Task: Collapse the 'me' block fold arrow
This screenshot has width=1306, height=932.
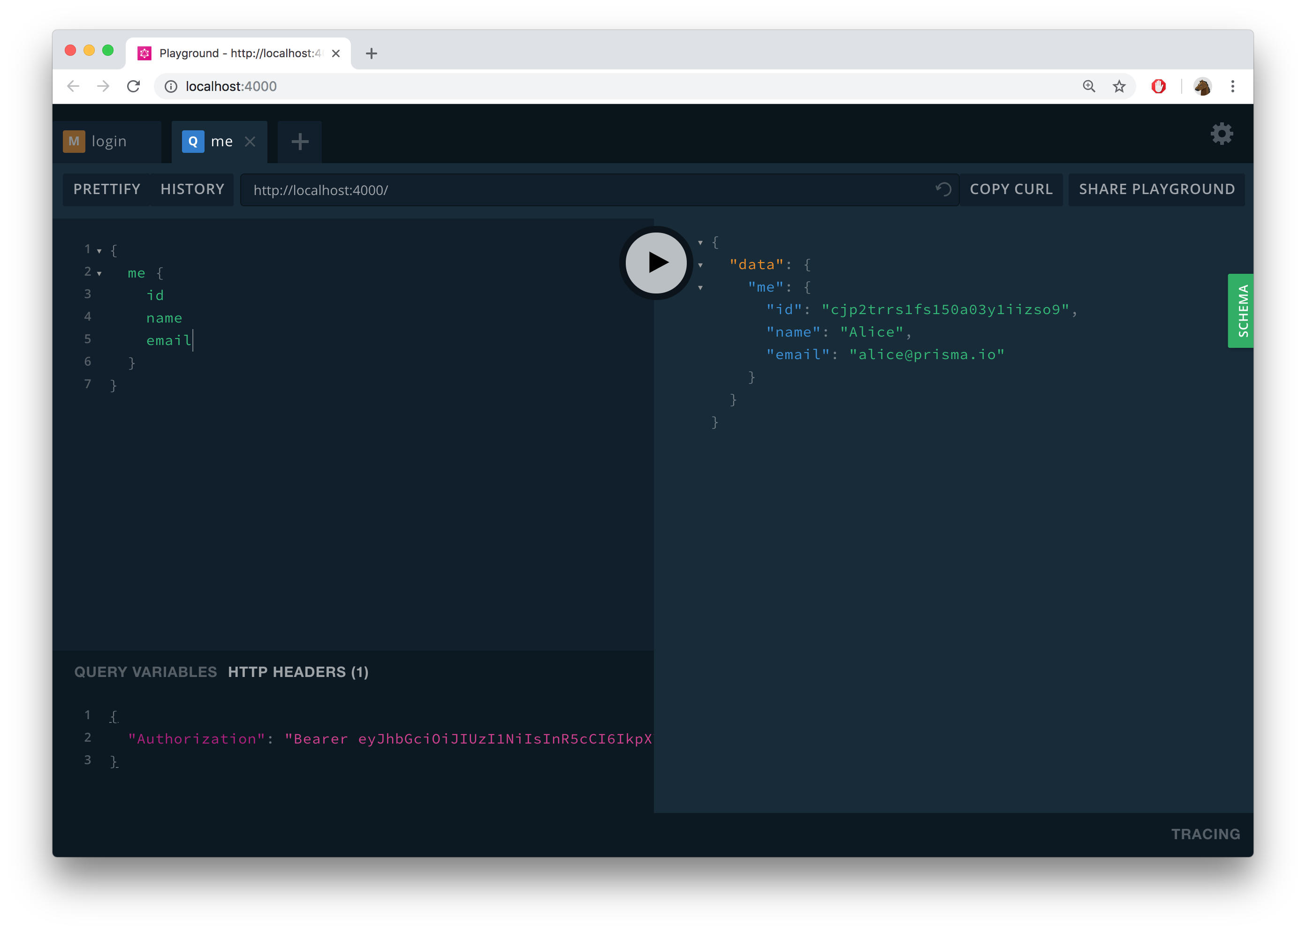Action: (99, 273)
